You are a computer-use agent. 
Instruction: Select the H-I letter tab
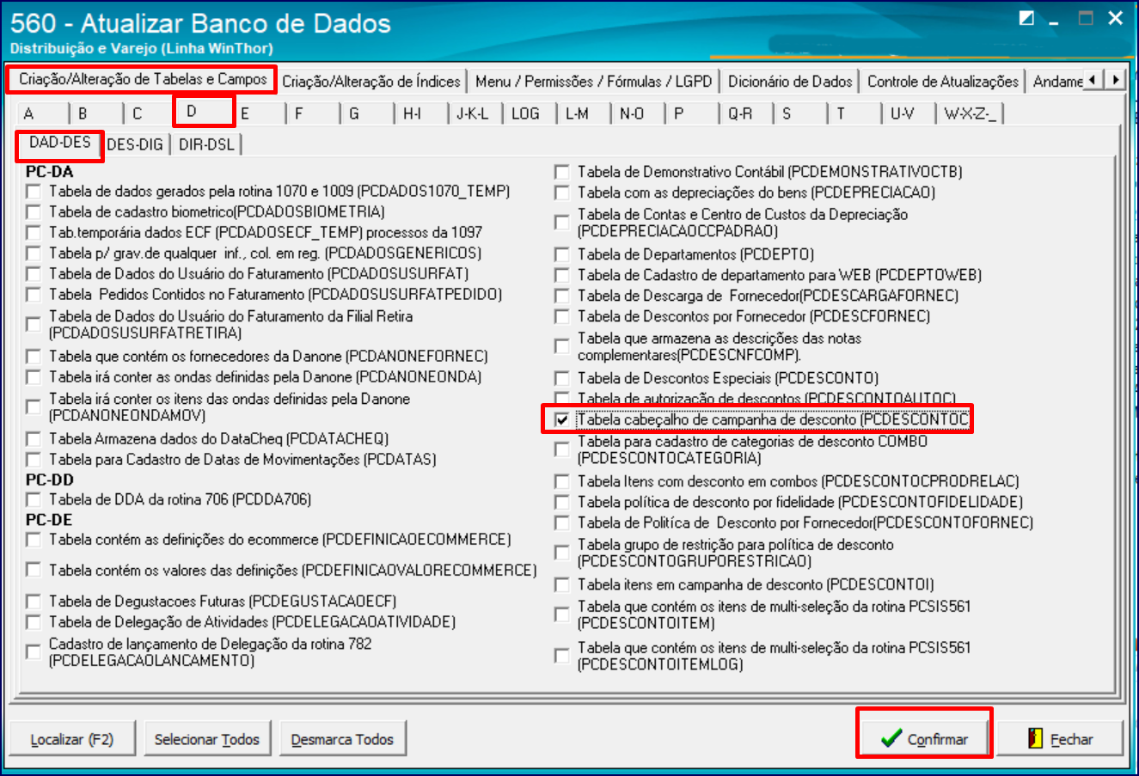(x=422, y=113)
